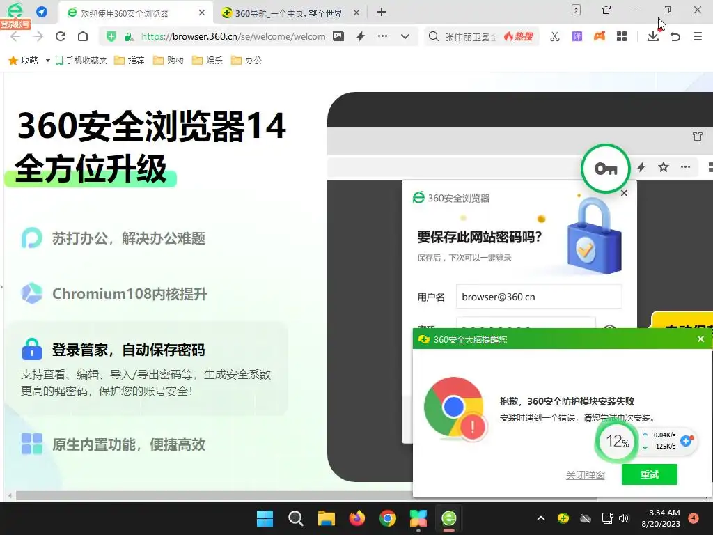Open File Explorer from taskbar
713x535 pixels.
(x=326, y=518)
